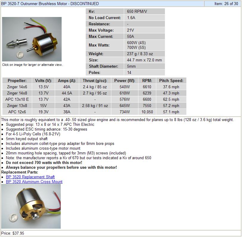
Task: Click the manufacturer Kv note line
Action: point(78,158)
